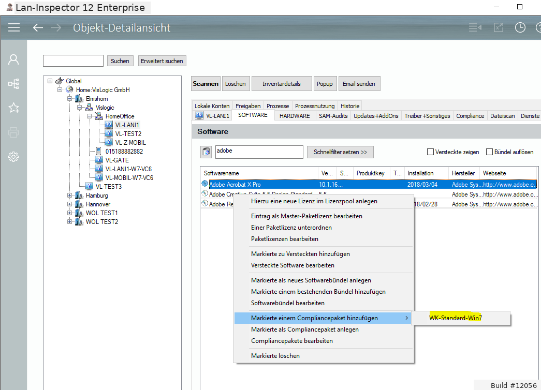Select WK-Standard-Win7 submenu entry

(461, 318)
